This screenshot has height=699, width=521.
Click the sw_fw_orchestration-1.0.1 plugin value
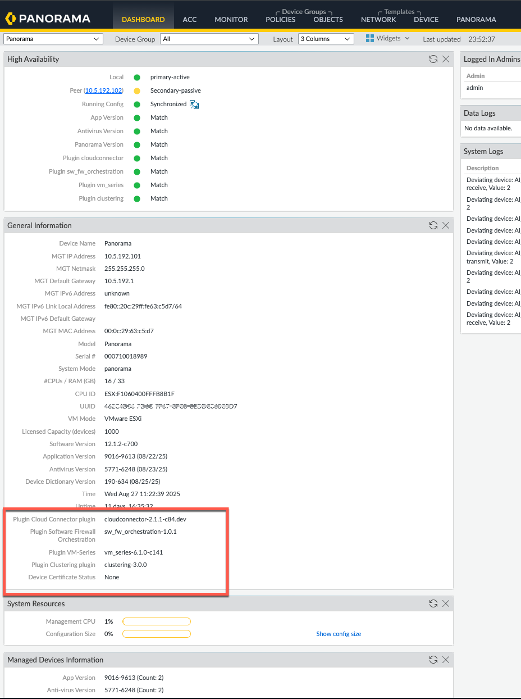140,532
